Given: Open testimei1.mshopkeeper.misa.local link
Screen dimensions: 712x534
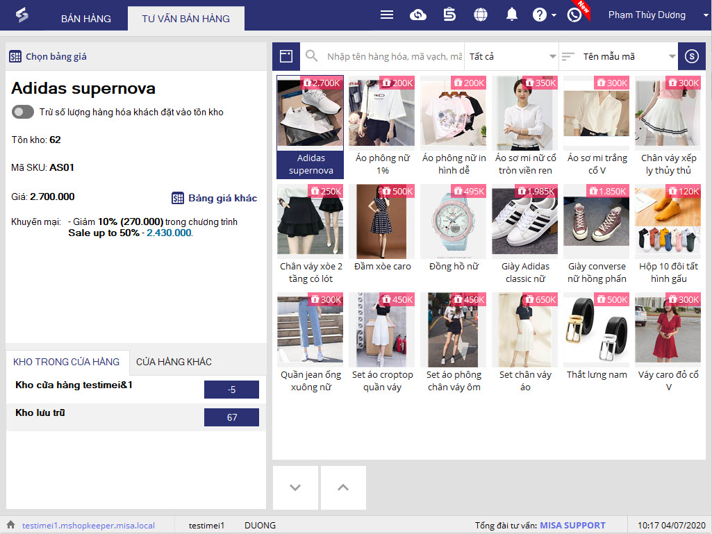Looking at the screenshot, I should pyautogui.click(x=88, y=526).
